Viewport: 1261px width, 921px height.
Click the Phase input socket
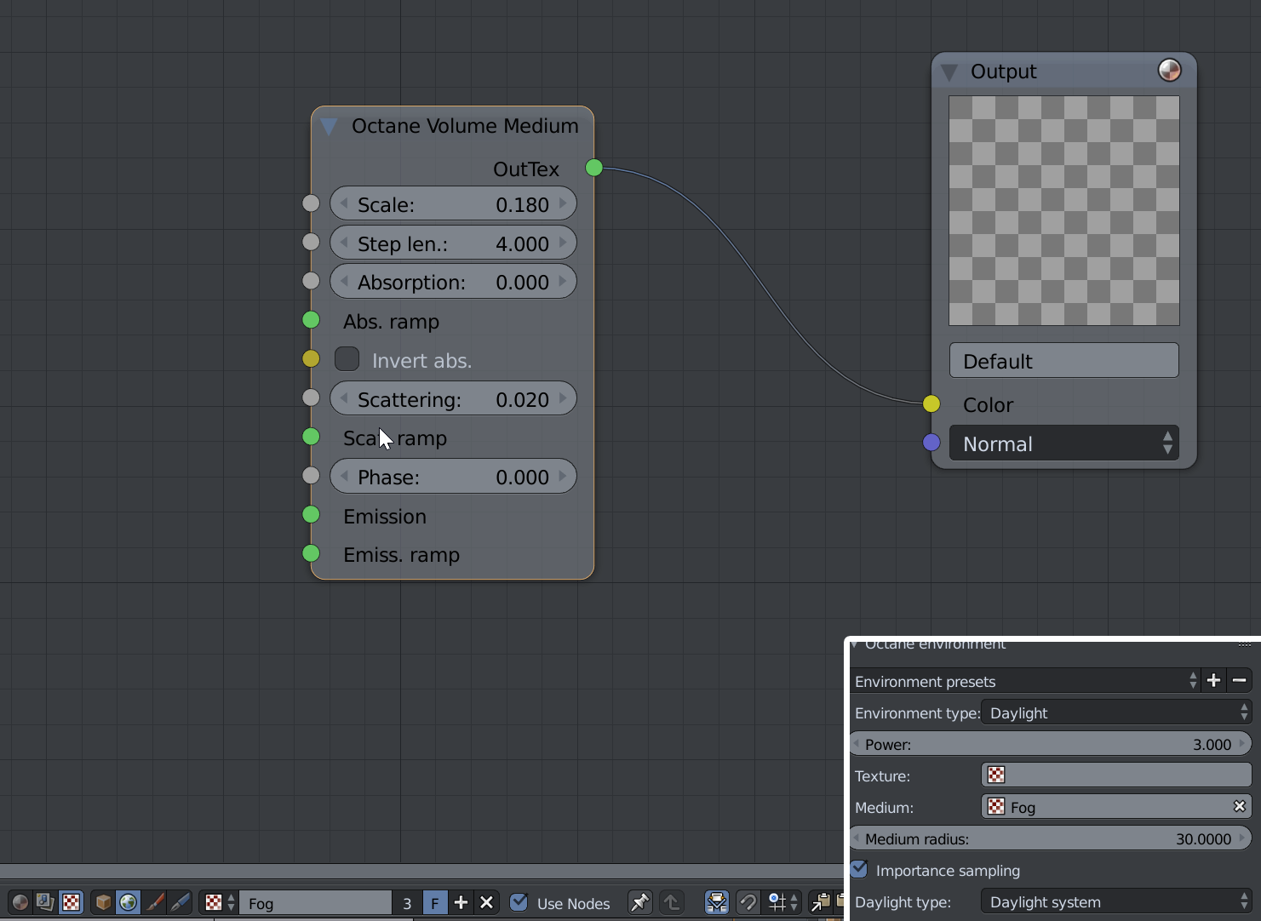311,475
